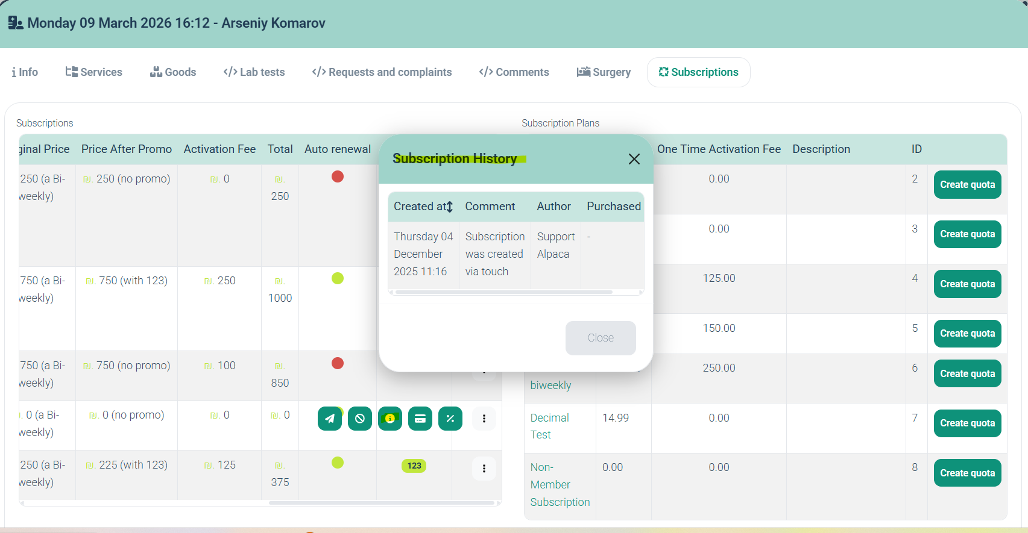1028x533 pixels.
Task: Open the Non-Member Subscription plan link
Action: pos(560,485)
